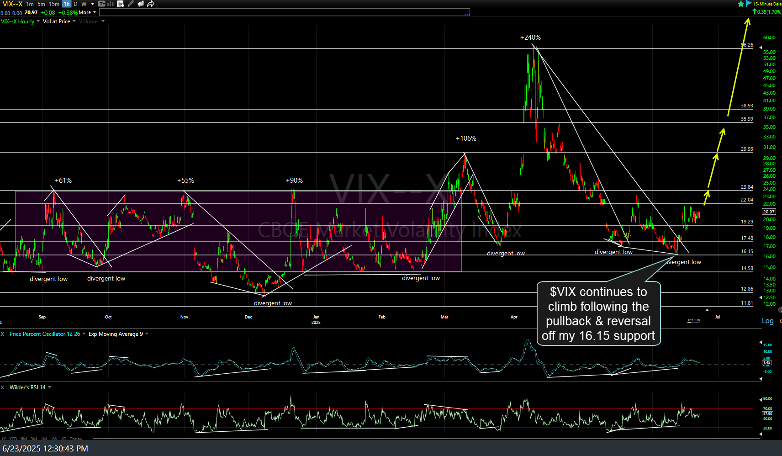Close the Wilder's RSI pane
This screenshot has height=456, width=782.
[x=3, y=387]
